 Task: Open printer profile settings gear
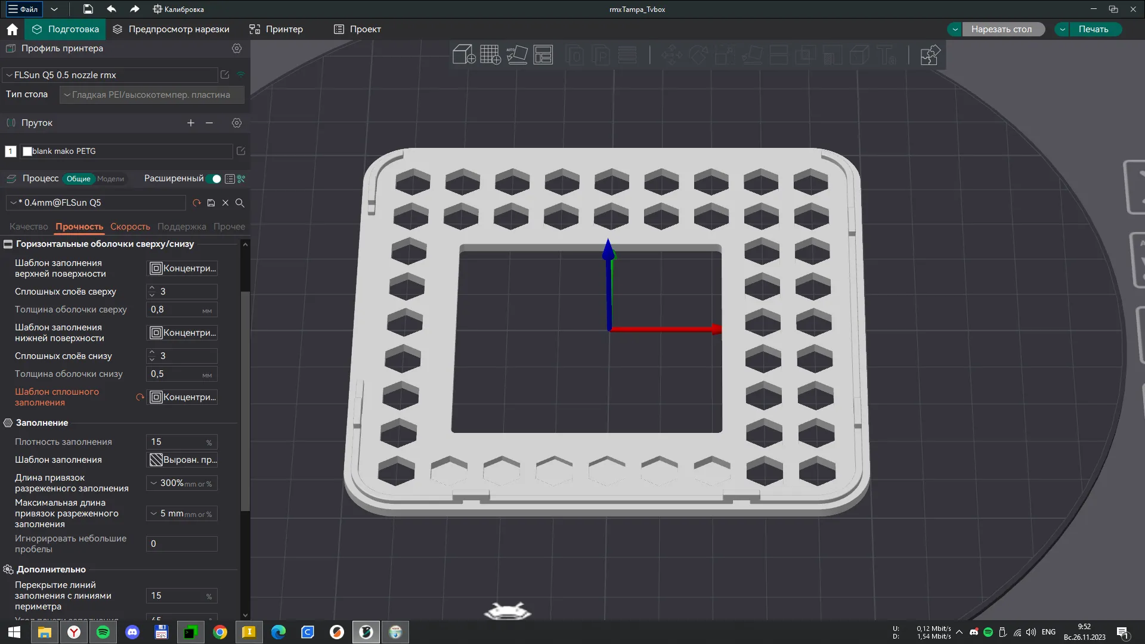[x=237, y=48]
